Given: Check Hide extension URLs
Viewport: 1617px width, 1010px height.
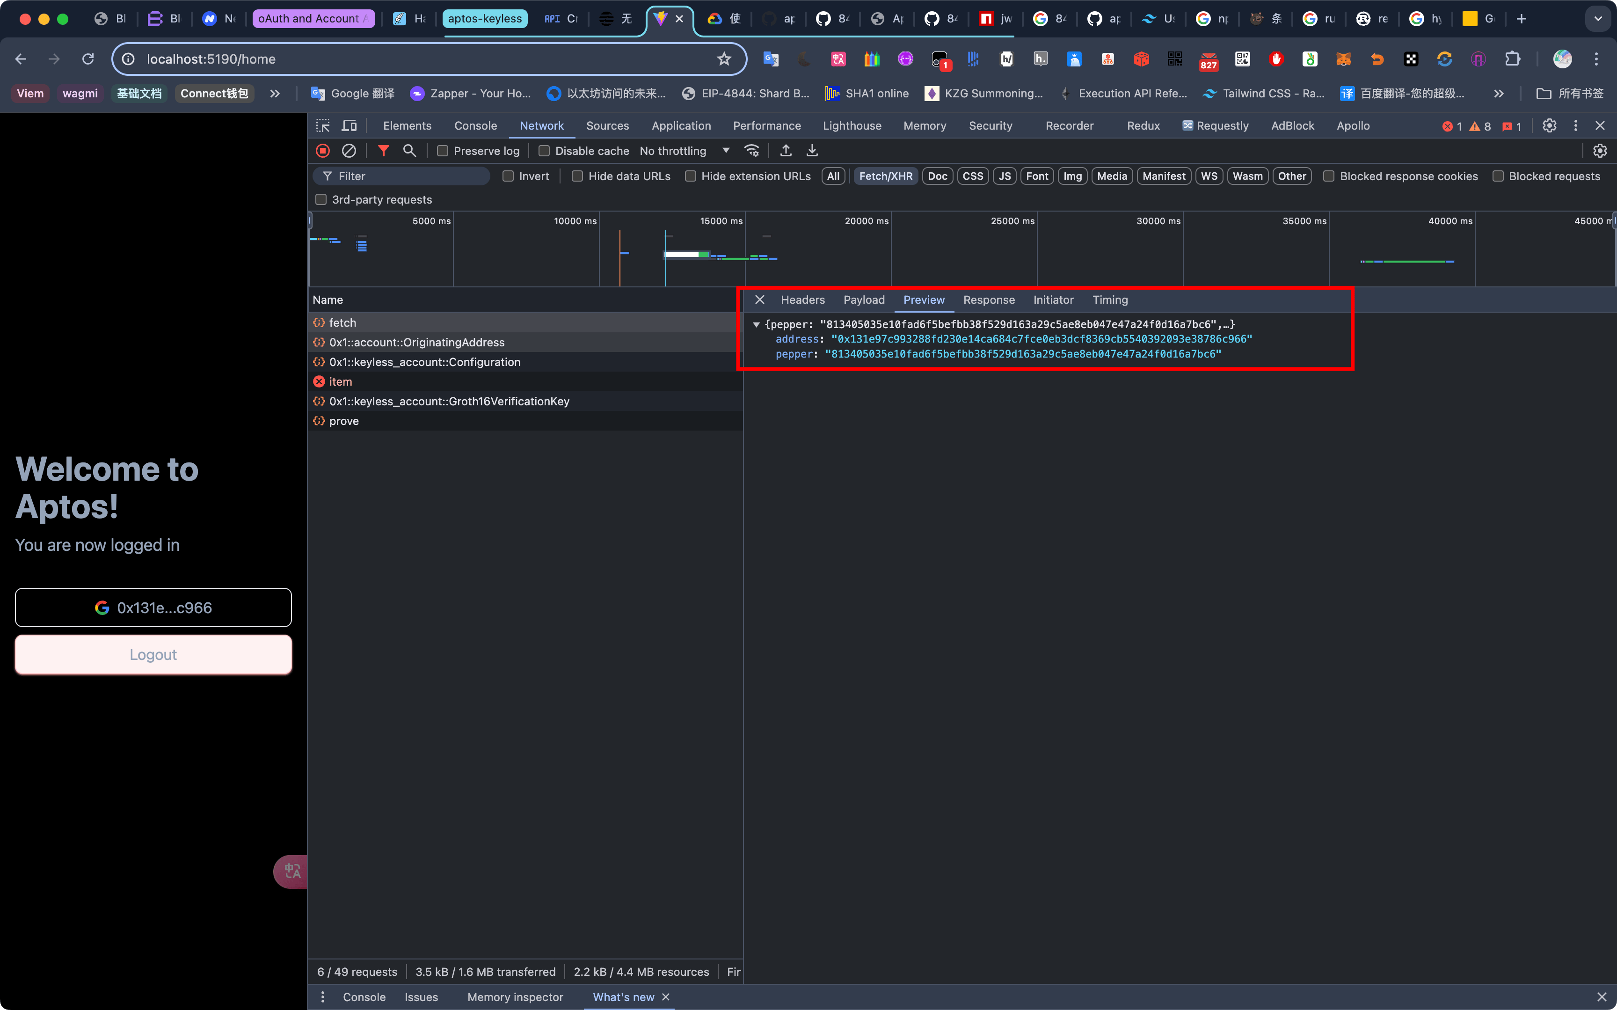Looking at the screenshot, I should click(690, 176).
